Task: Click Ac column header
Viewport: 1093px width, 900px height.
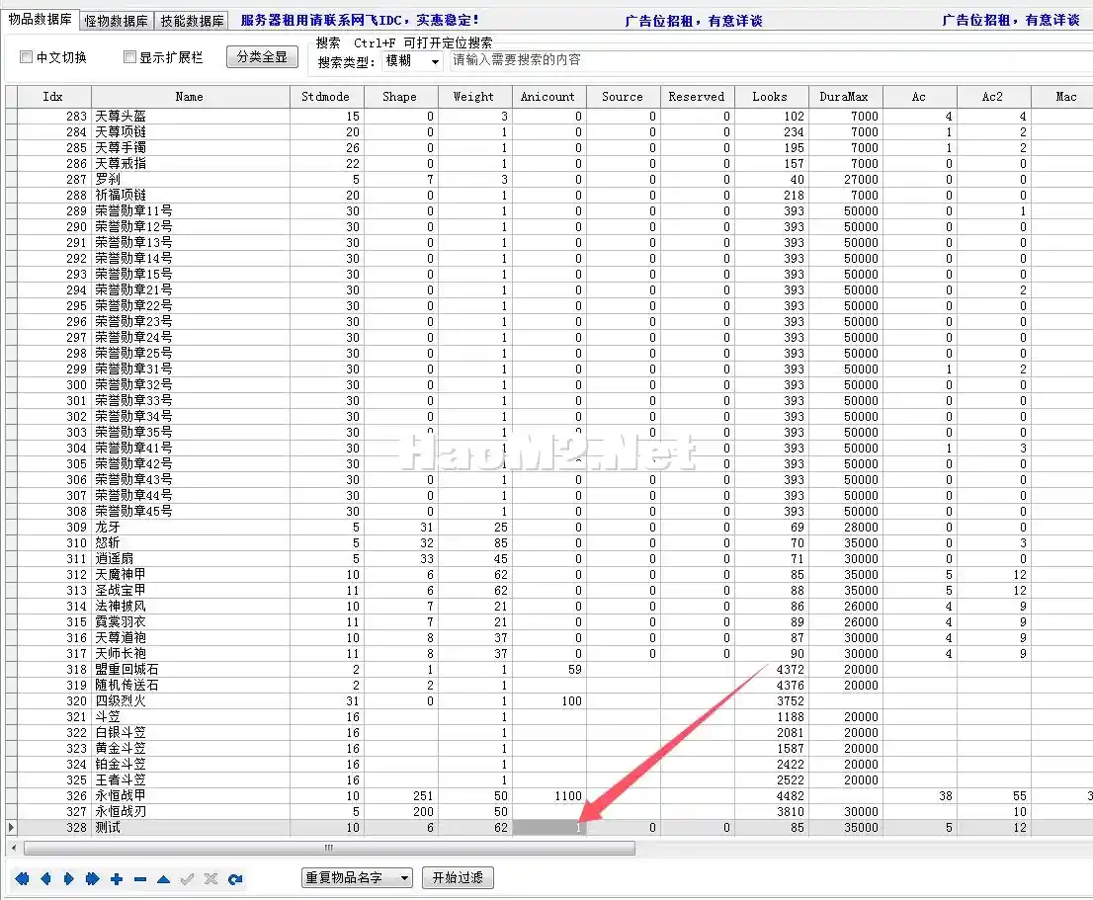Action: (920, 97)
